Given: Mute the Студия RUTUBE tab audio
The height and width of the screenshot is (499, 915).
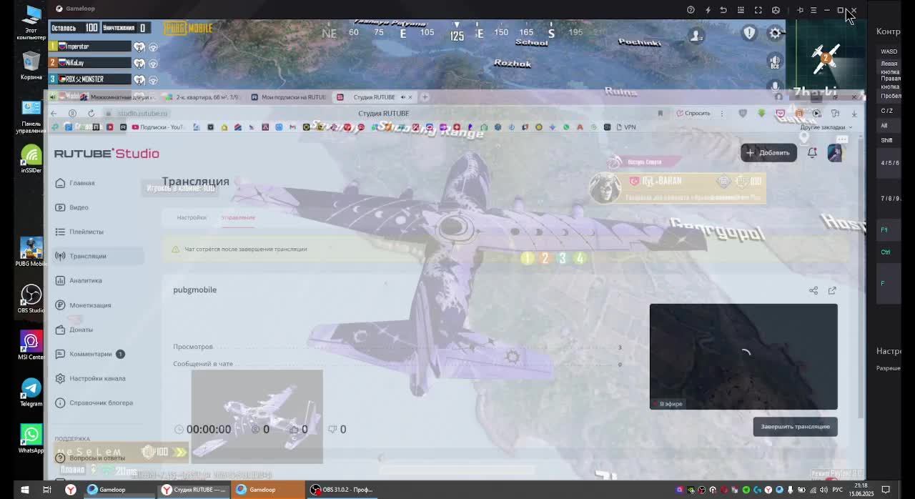Looking at the screenshot, I should pyautogui.click(x=402, y=97).
